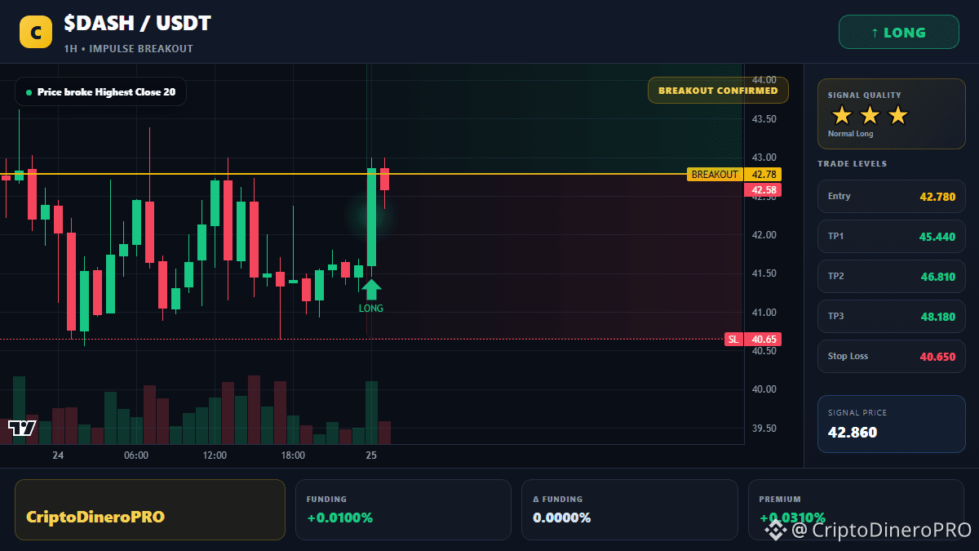Screen dimensions: 979x551
Task: Click the latest red candle at 42.58
Action: click(384, 179)
